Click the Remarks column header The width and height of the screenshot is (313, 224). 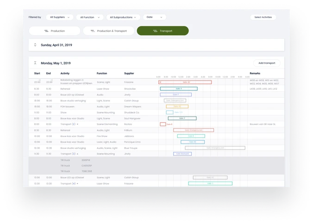[x=255, y=74]
